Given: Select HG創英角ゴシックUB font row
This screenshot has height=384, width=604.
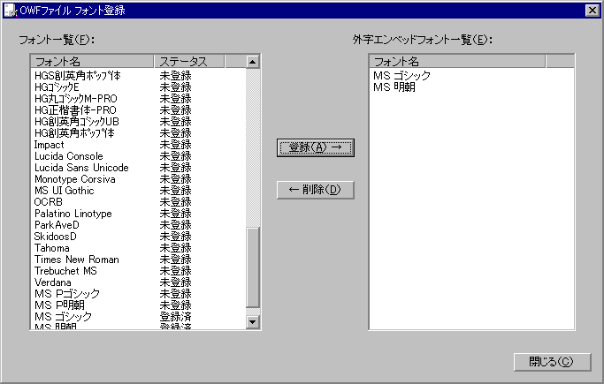Looking at the screenshot, I should point(77,122).
